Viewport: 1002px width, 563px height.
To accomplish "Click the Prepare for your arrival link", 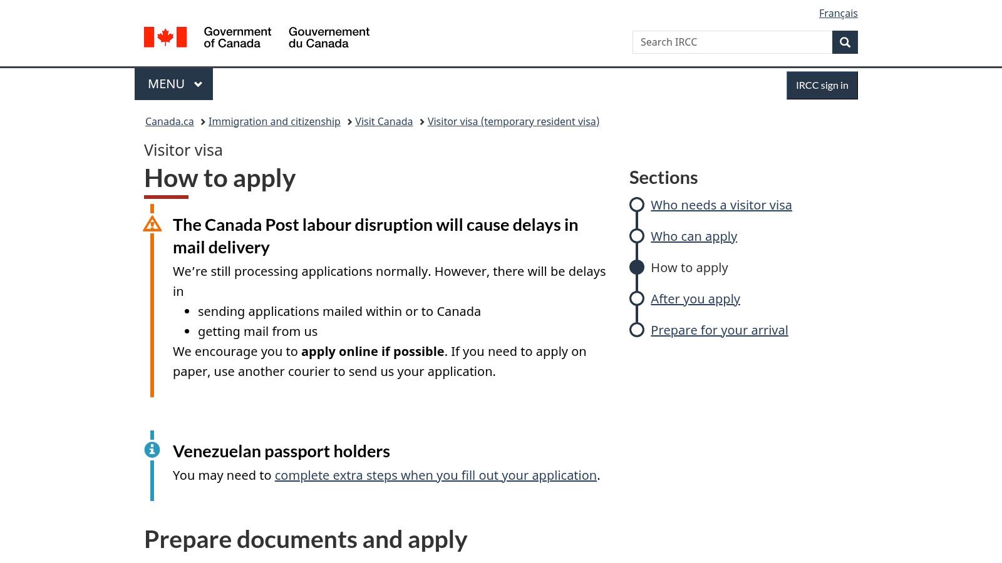I will click(x=719, y=330).
